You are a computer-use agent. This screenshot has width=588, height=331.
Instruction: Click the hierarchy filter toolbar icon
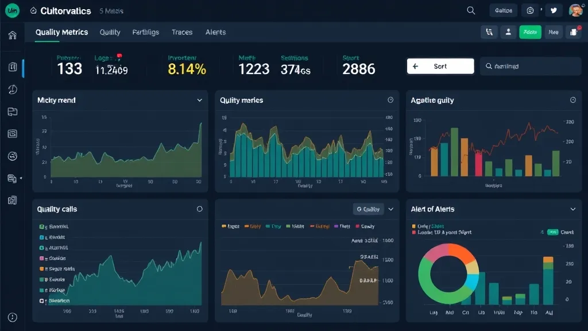[489, 32]
